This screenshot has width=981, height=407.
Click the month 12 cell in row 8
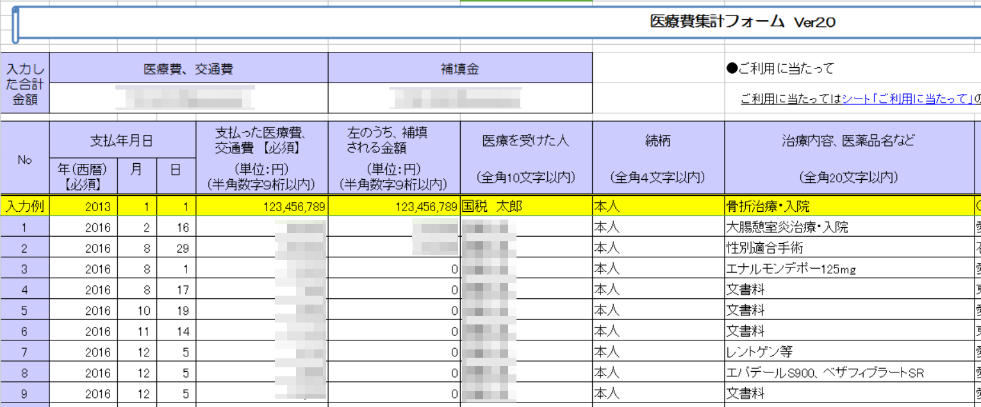click(136, 372)
